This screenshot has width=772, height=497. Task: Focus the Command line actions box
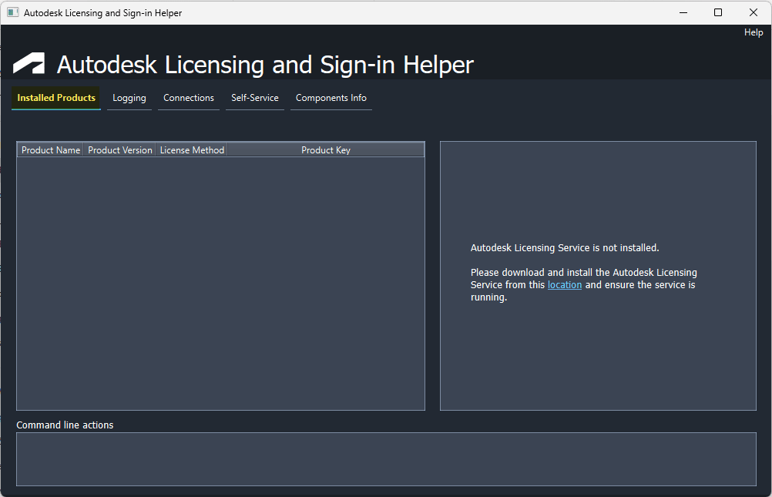[386, 459]
